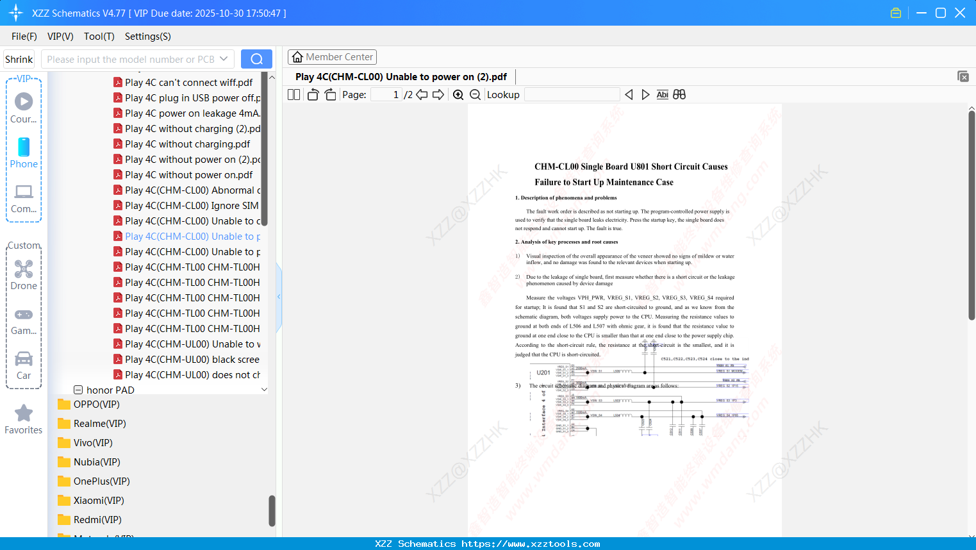Click the PDF viewer vertical scrollbar

[972, 215]
